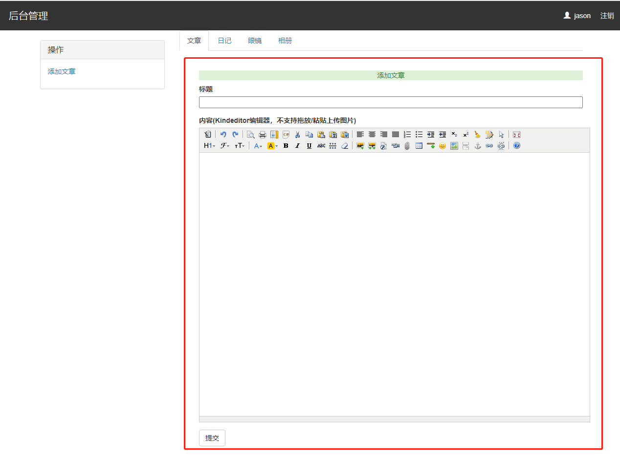620x461 pixels.
Task: Click the print icon in editor toolbar
Action: click(x=263, y=135)
